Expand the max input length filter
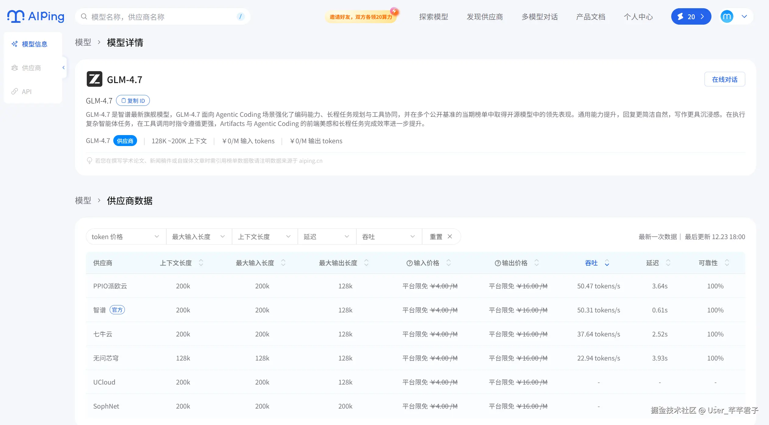The image size is (769, 425). tap(199, 237)
